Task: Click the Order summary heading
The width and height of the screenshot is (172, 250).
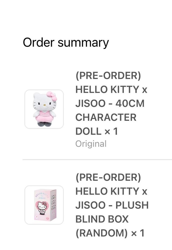Action: point(66,43)
